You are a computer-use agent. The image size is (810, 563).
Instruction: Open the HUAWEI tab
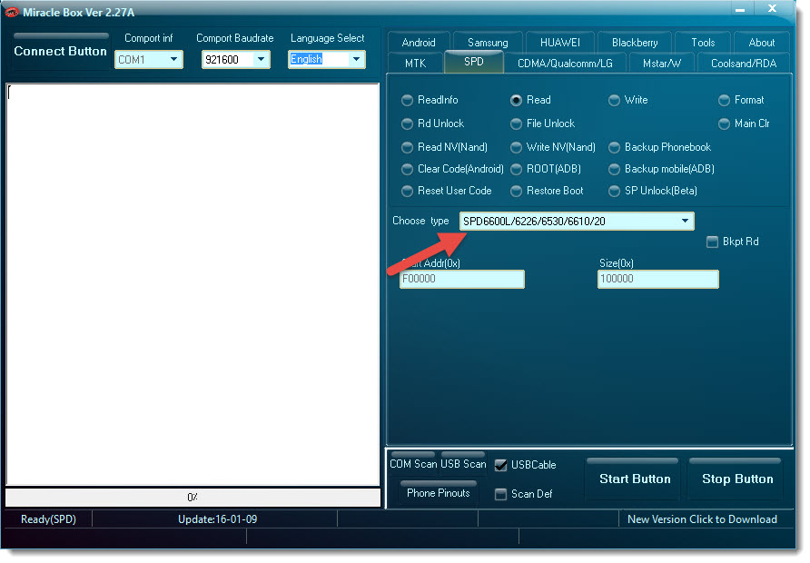tap(560, 43)
